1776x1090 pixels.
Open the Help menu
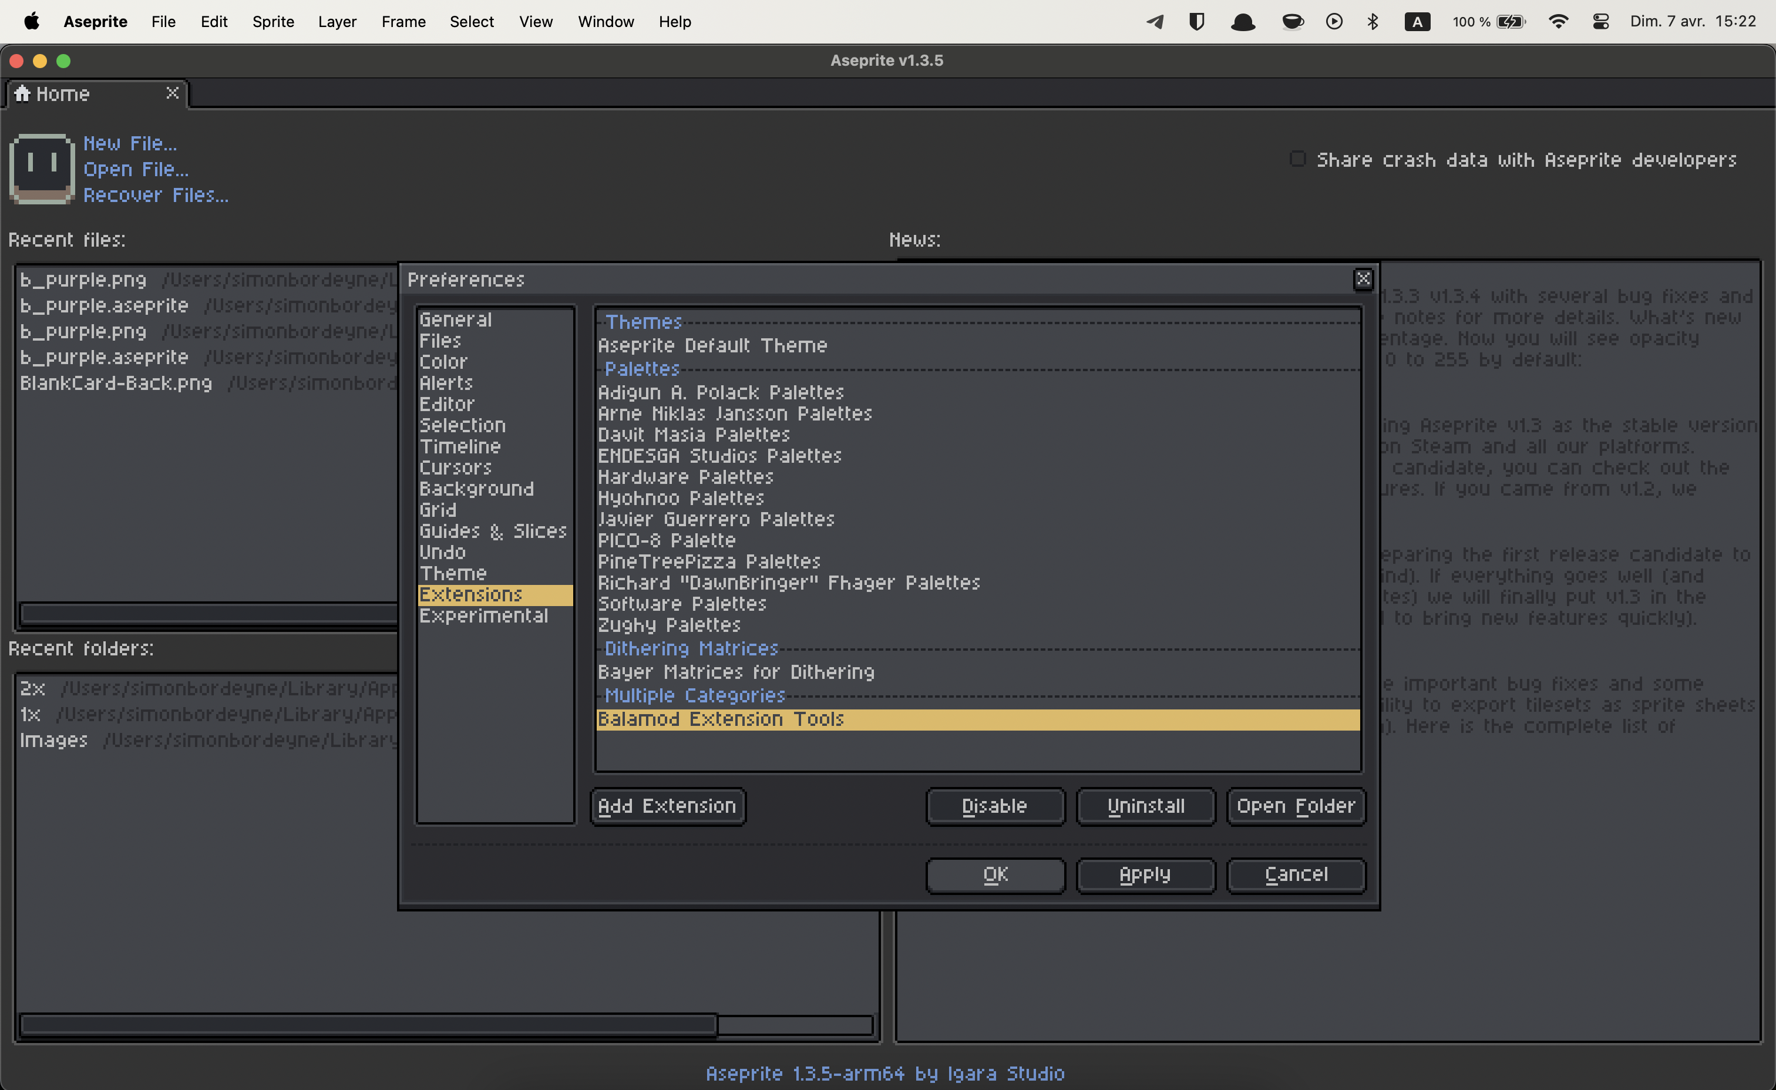pyautogui.click(x=675, y=22)
